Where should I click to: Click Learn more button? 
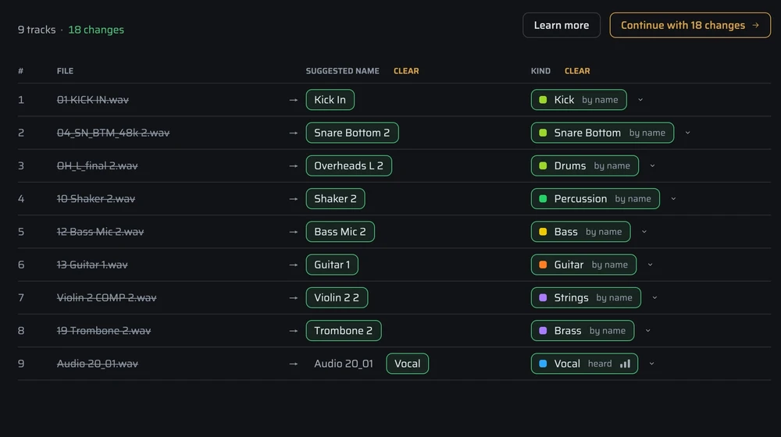coord(562,26)
